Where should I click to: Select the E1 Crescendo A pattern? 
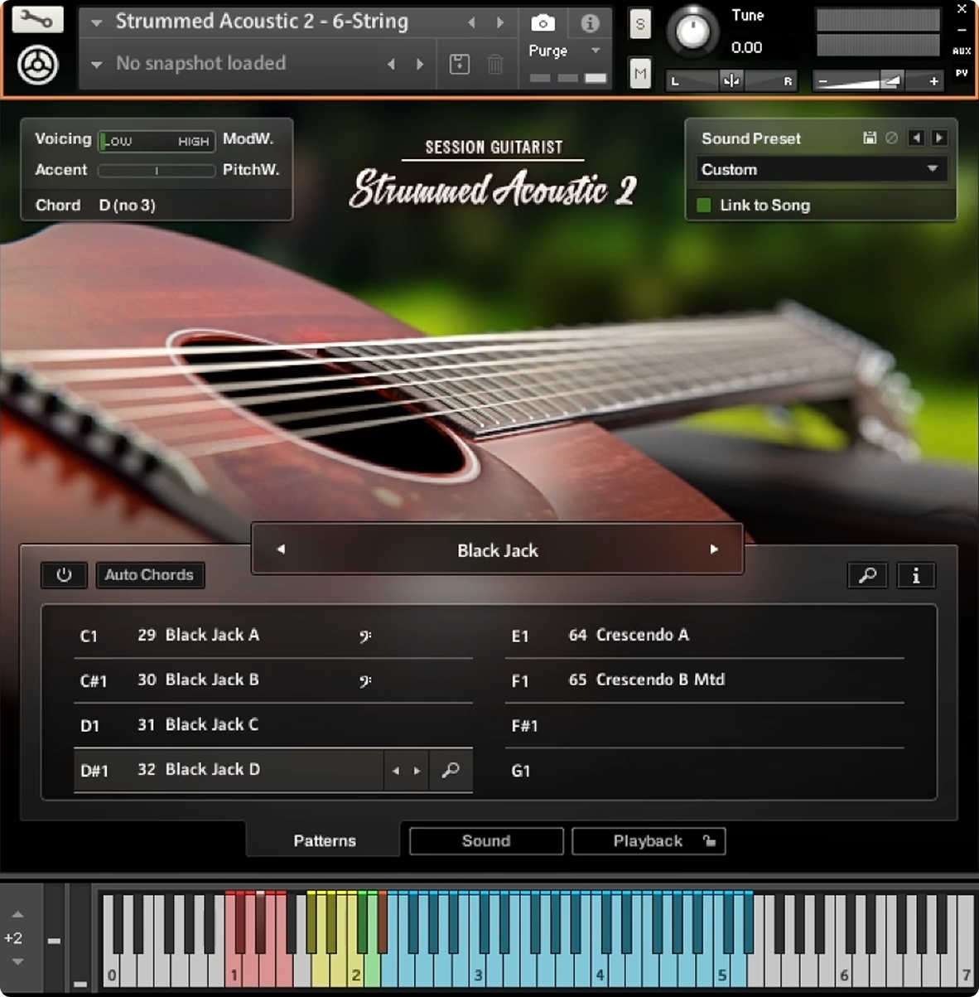(704, 636)
